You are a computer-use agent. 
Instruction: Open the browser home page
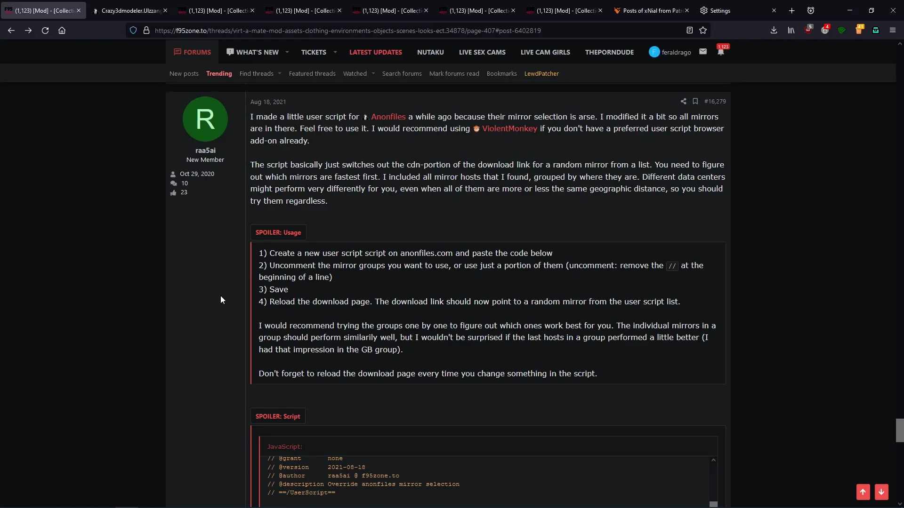tap(62, 31)
